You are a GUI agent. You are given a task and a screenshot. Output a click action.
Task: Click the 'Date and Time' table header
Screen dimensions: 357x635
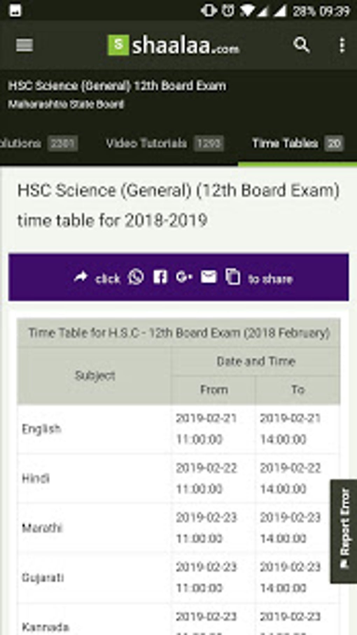[257, 361]
